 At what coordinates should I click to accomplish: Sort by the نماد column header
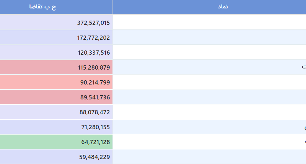click(x=209, y=7)
